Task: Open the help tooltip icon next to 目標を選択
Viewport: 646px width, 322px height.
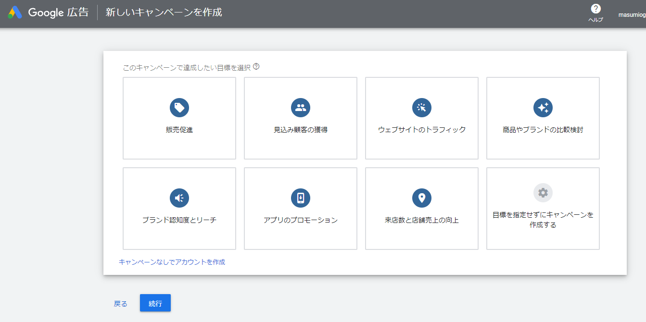Action: (256, 67)
